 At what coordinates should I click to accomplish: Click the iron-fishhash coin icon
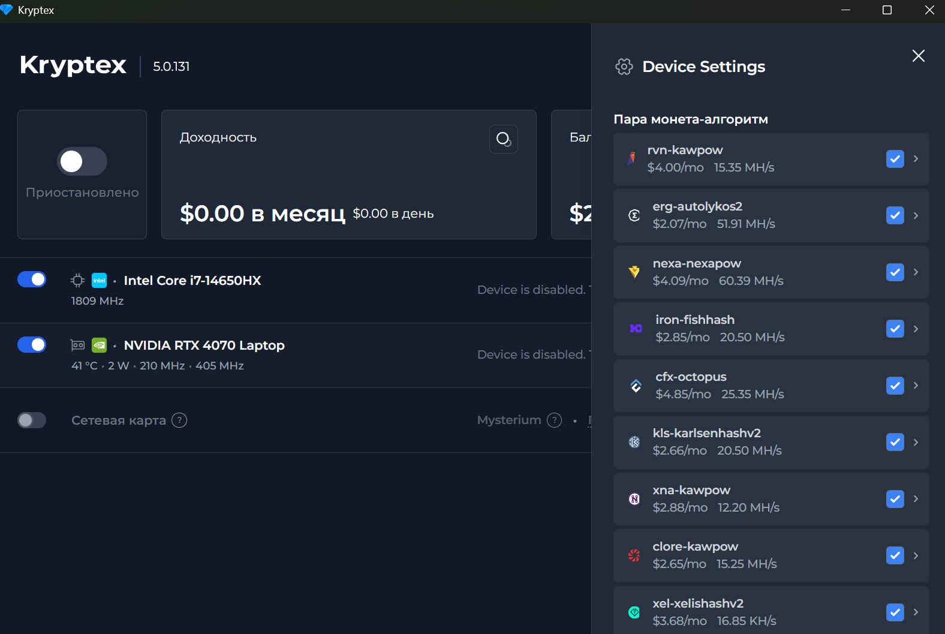(636, 329)
